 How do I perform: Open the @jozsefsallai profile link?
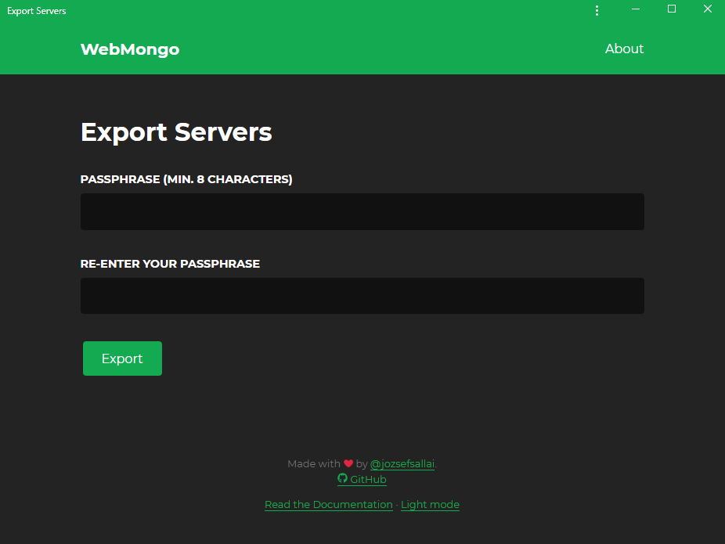(402, 463)
